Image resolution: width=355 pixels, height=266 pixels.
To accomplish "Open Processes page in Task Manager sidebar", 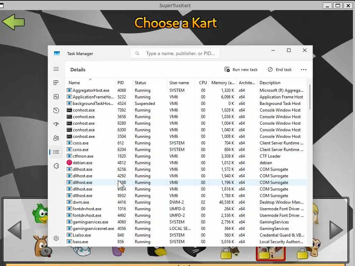I will point(56,83).
